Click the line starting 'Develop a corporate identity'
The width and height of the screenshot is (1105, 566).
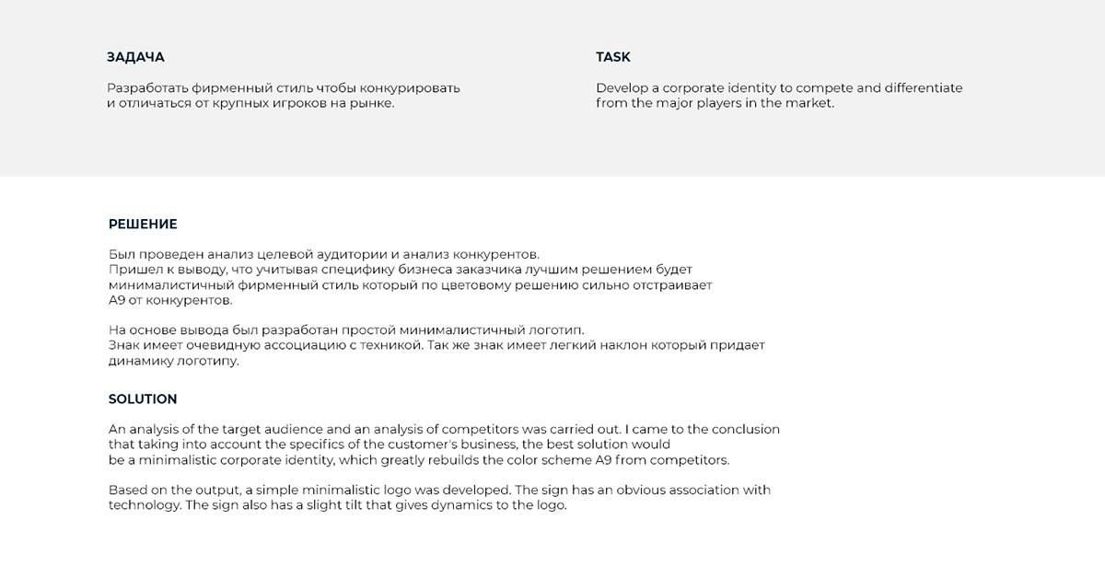[x=779, y=88]
